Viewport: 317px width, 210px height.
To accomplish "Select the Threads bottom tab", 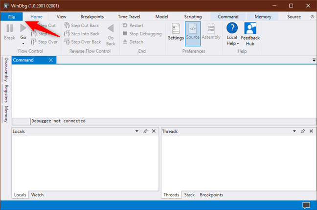I will [x=171, y=195].
